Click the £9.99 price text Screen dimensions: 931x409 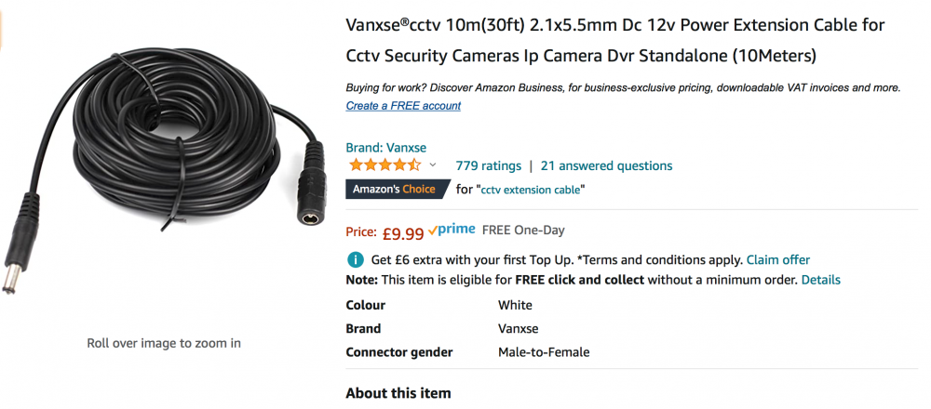(x=403, y=233)
